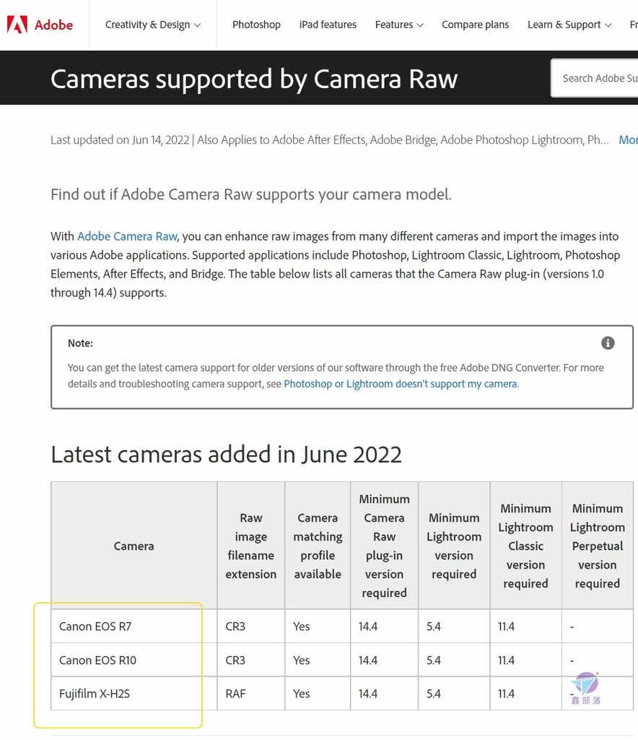Screen dimensions: 638x740
Task: Go to iPad features page
Action: [328, 25]
